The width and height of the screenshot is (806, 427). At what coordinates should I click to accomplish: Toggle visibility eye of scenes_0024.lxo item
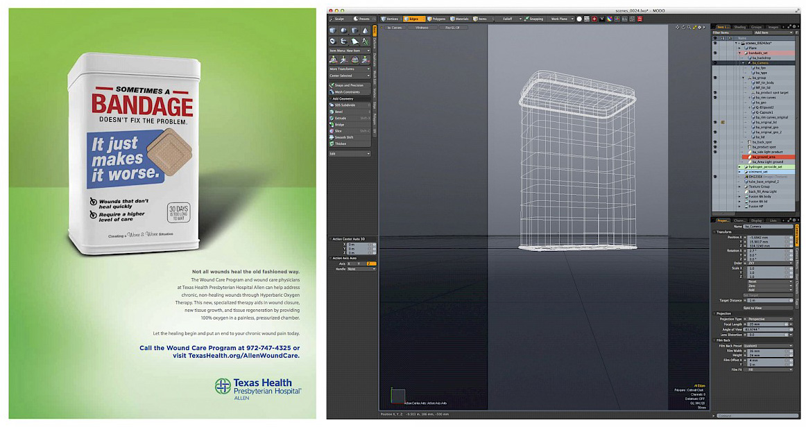715,43
